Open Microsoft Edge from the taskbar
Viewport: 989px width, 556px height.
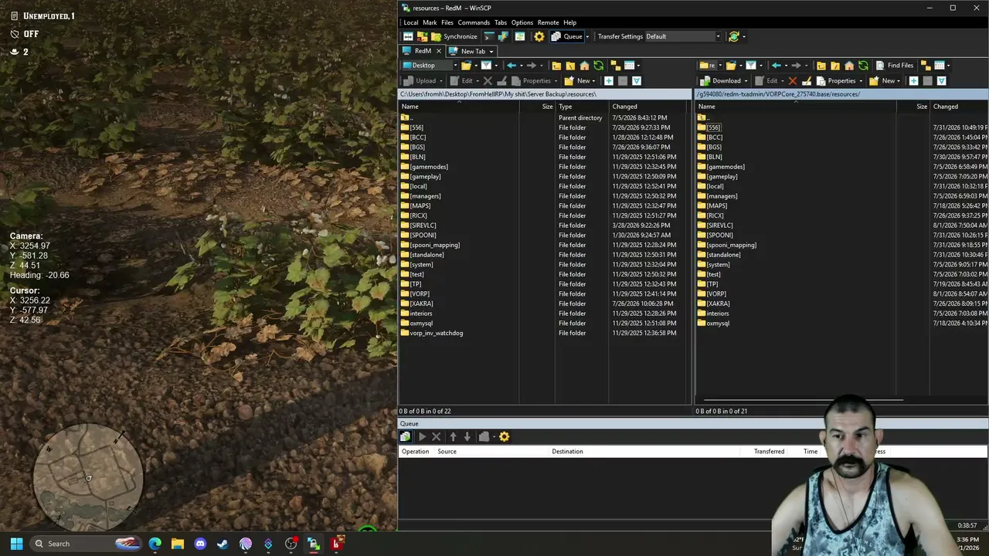[x=155, y=544]
